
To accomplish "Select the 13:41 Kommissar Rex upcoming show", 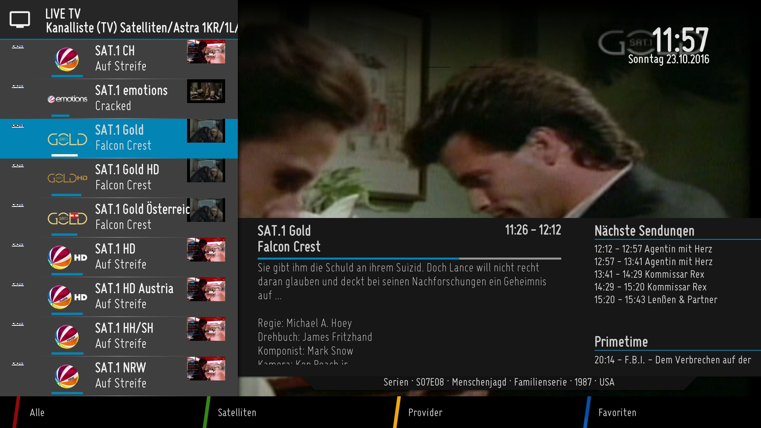I will [x=649, y=274].
